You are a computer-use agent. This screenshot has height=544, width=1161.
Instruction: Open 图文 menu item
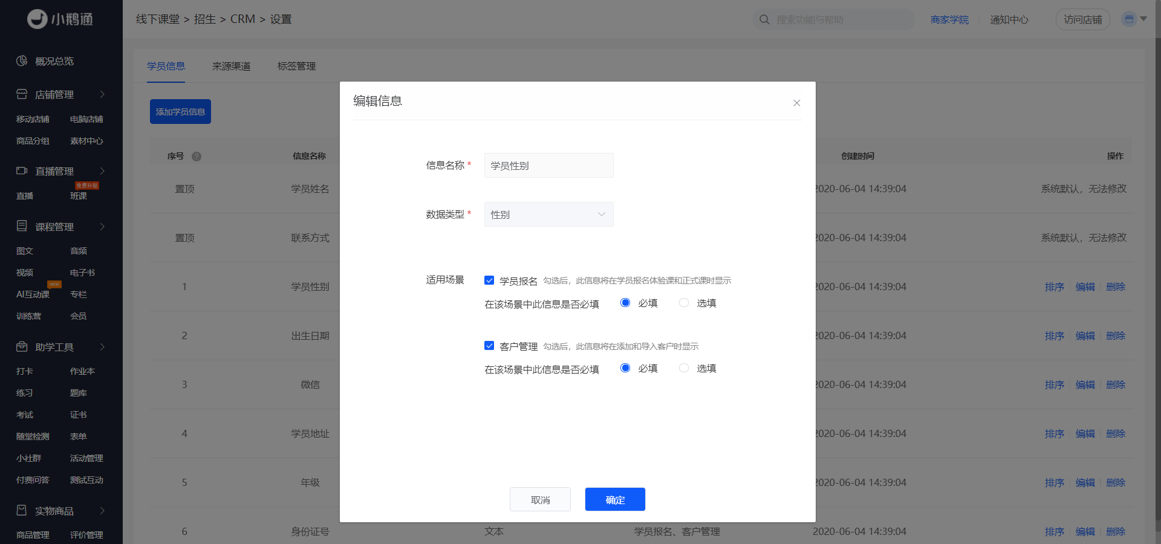25,251
